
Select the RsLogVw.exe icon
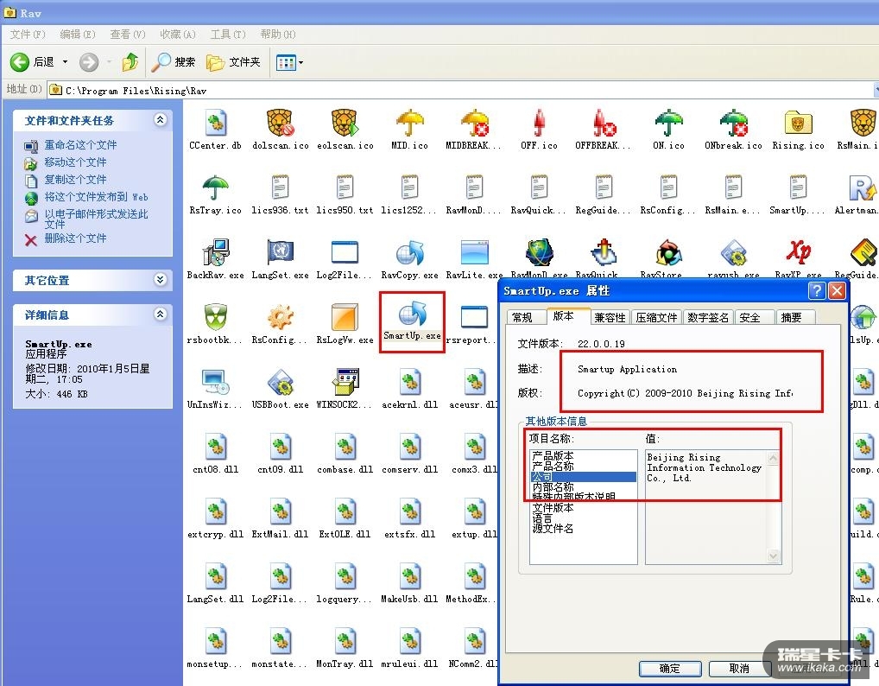click(345, 317)
